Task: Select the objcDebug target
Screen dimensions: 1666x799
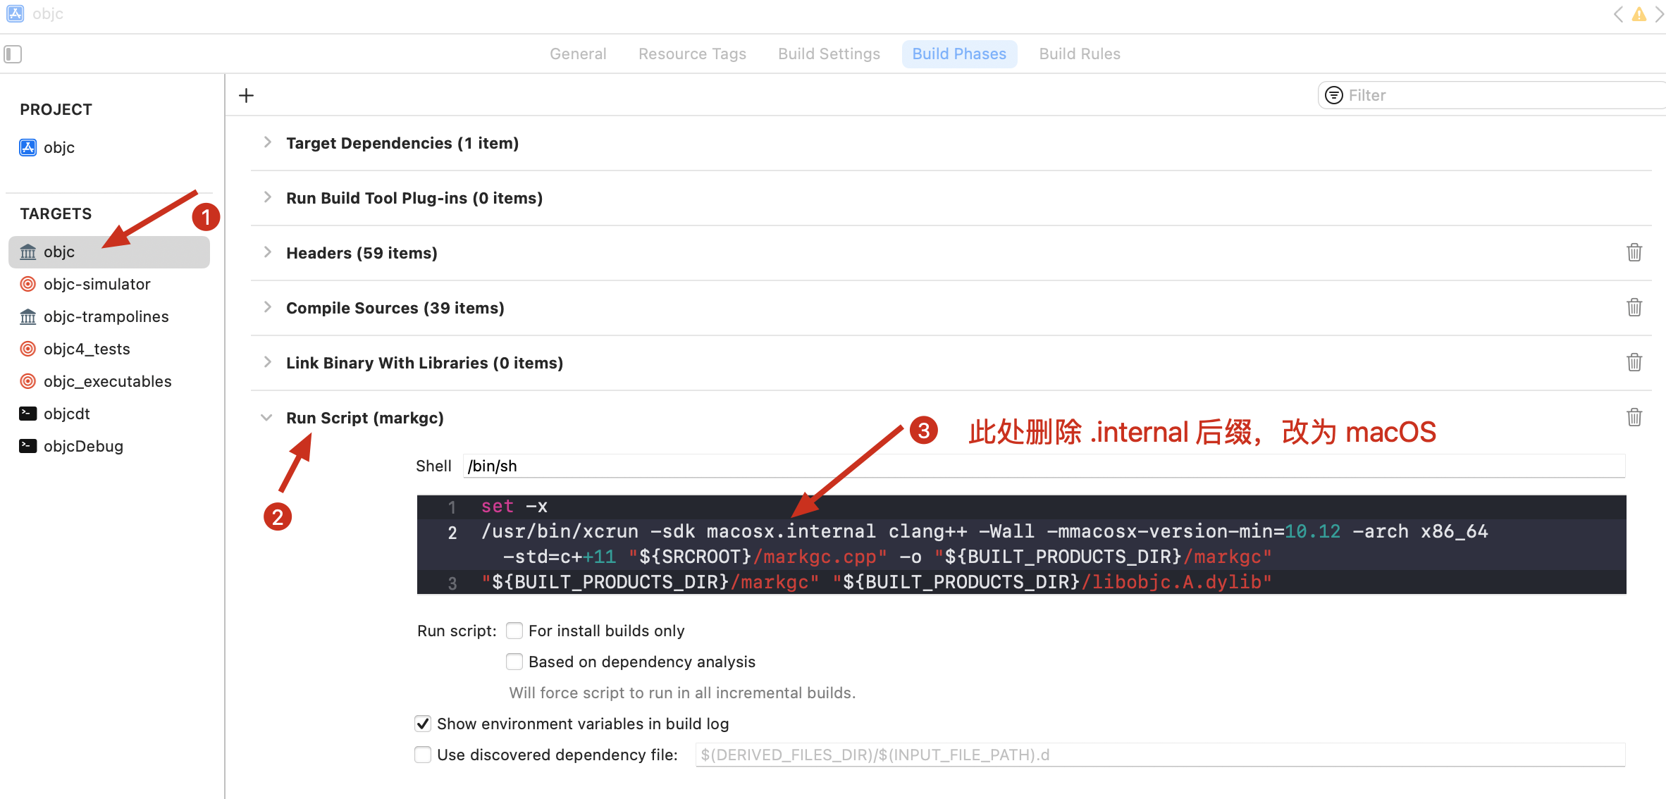Action: point(83,446)
